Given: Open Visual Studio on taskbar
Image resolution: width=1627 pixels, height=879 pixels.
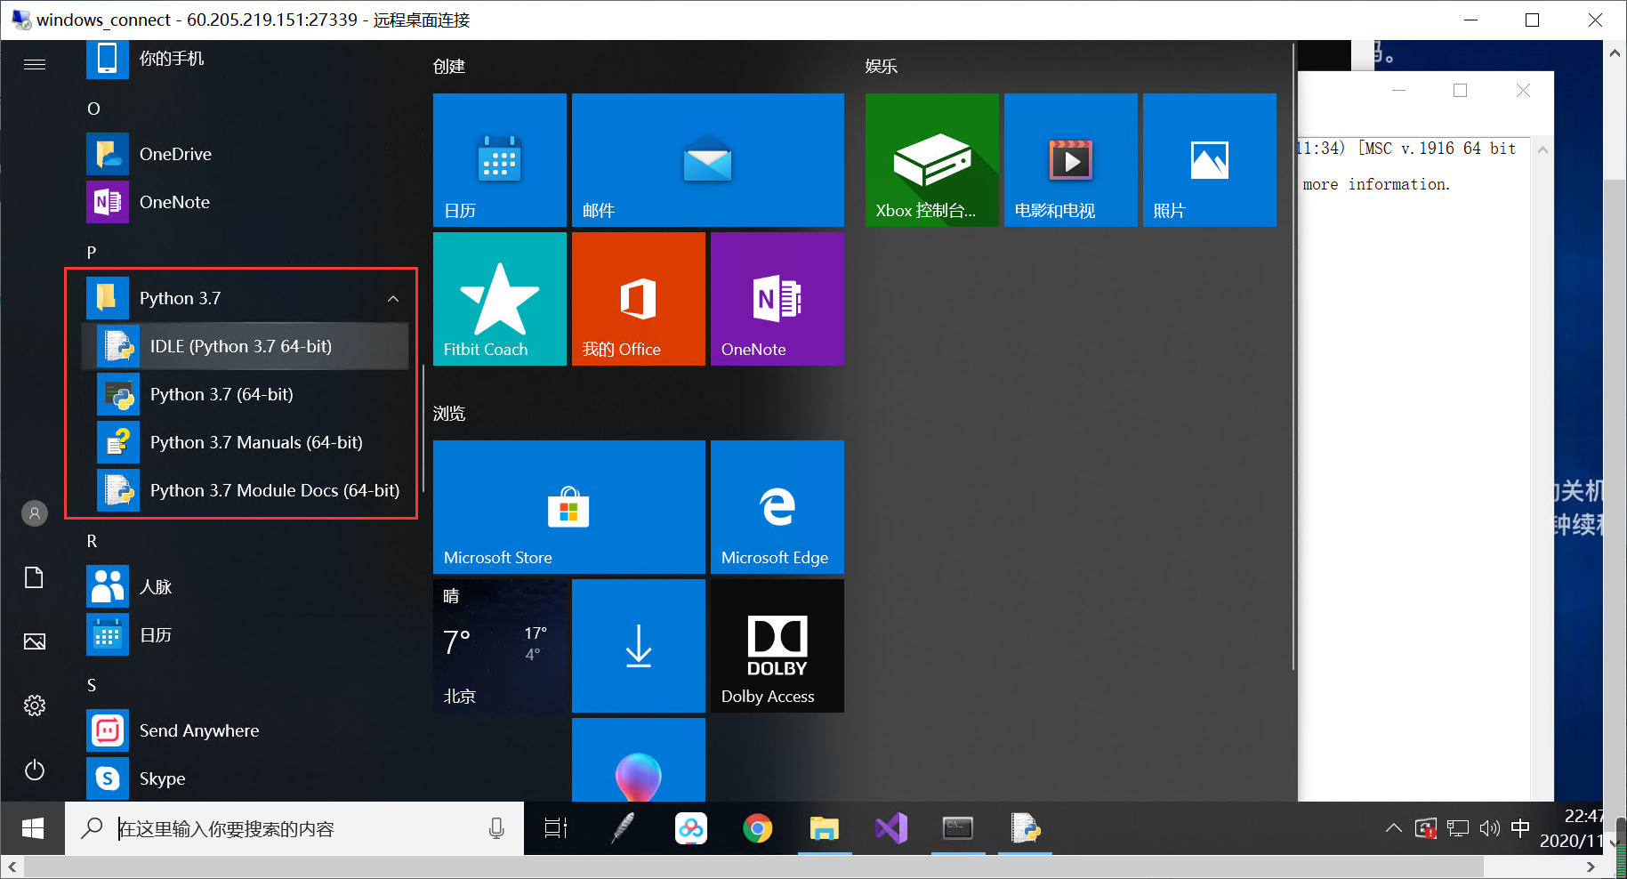Looking at the screenshot, I should 891,828.
